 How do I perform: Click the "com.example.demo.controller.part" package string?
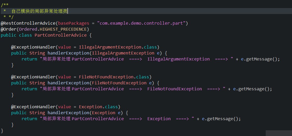[142, 23]
